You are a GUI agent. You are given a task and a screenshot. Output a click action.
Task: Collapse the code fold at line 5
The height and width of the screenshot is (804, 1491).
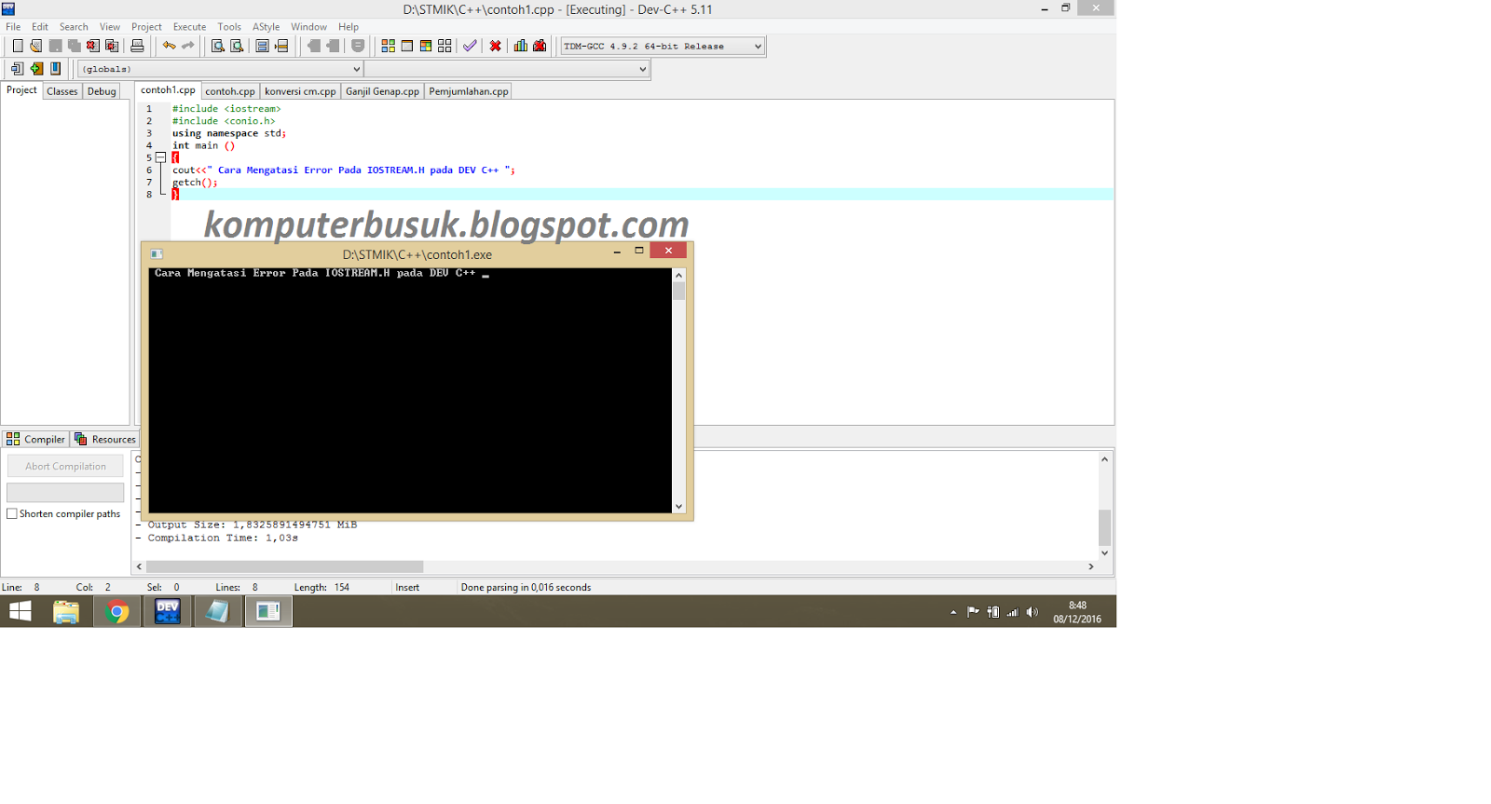(x=160, y=157)
